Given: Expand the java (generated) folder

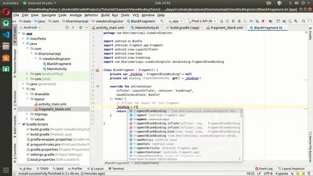Looking at the screenshot, I should tap(23, 84).
